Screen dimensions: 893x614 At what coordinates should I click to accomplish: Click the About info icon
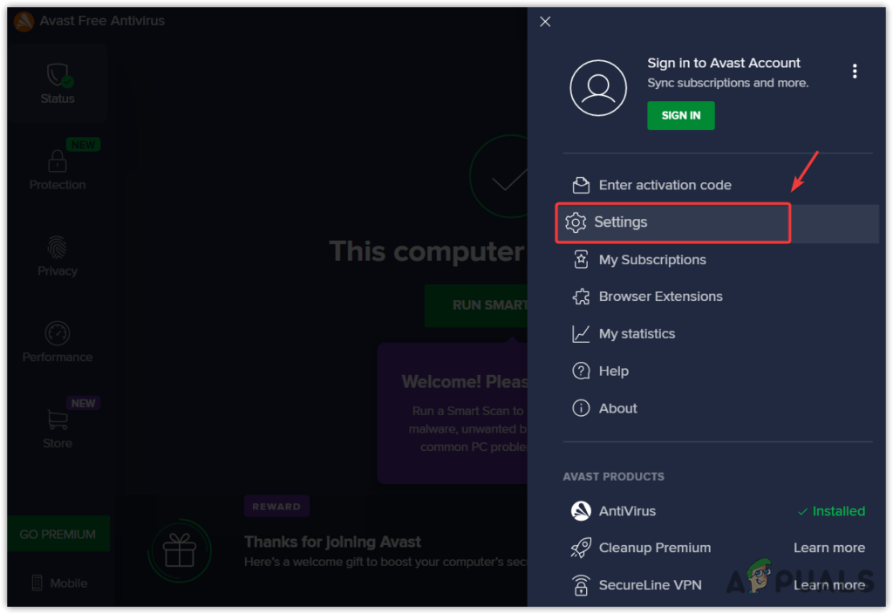(581, 408)
